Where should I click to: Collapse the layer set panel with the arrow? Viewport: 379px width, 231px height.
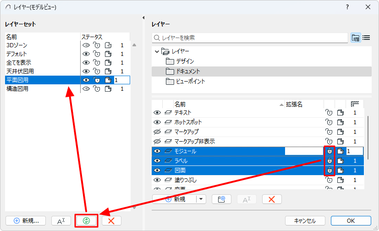pos(143,17)
